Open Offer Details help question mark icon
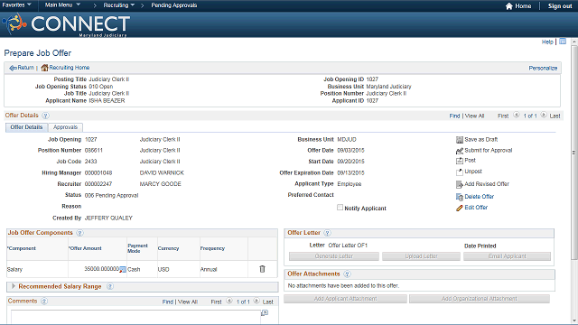 (45, 116)
